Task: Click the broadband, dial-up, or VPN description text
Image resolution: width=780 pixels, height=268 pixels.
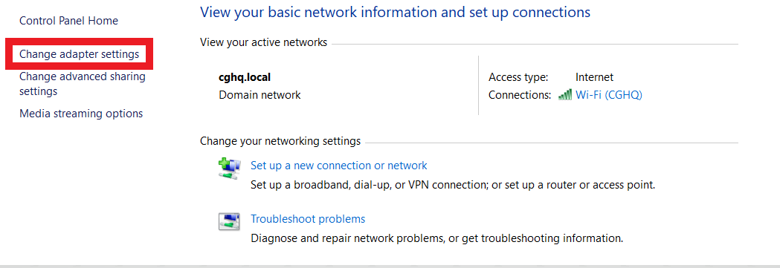Action: [x=453, y=185]
